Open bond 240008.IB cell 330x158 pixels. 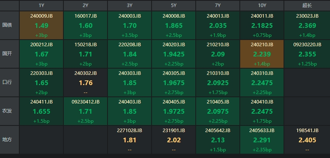tap(174, 25)
